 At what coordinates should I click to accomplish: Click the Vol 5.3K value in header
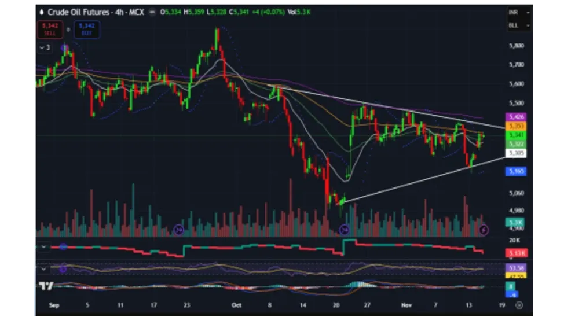pos(299,12)
